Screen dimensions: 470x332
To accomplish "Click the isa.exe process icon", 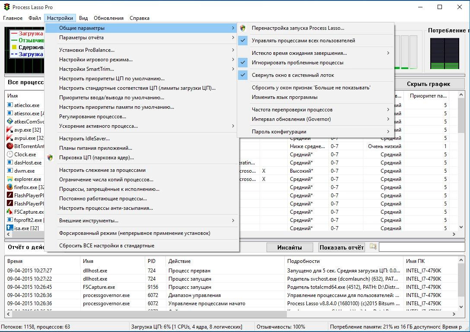I will (x=10, y=228).
